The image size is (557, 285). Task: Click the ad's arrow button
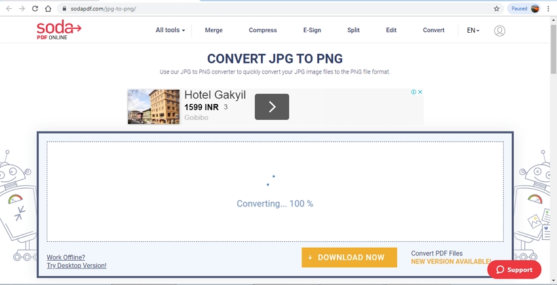click(271, 107)
